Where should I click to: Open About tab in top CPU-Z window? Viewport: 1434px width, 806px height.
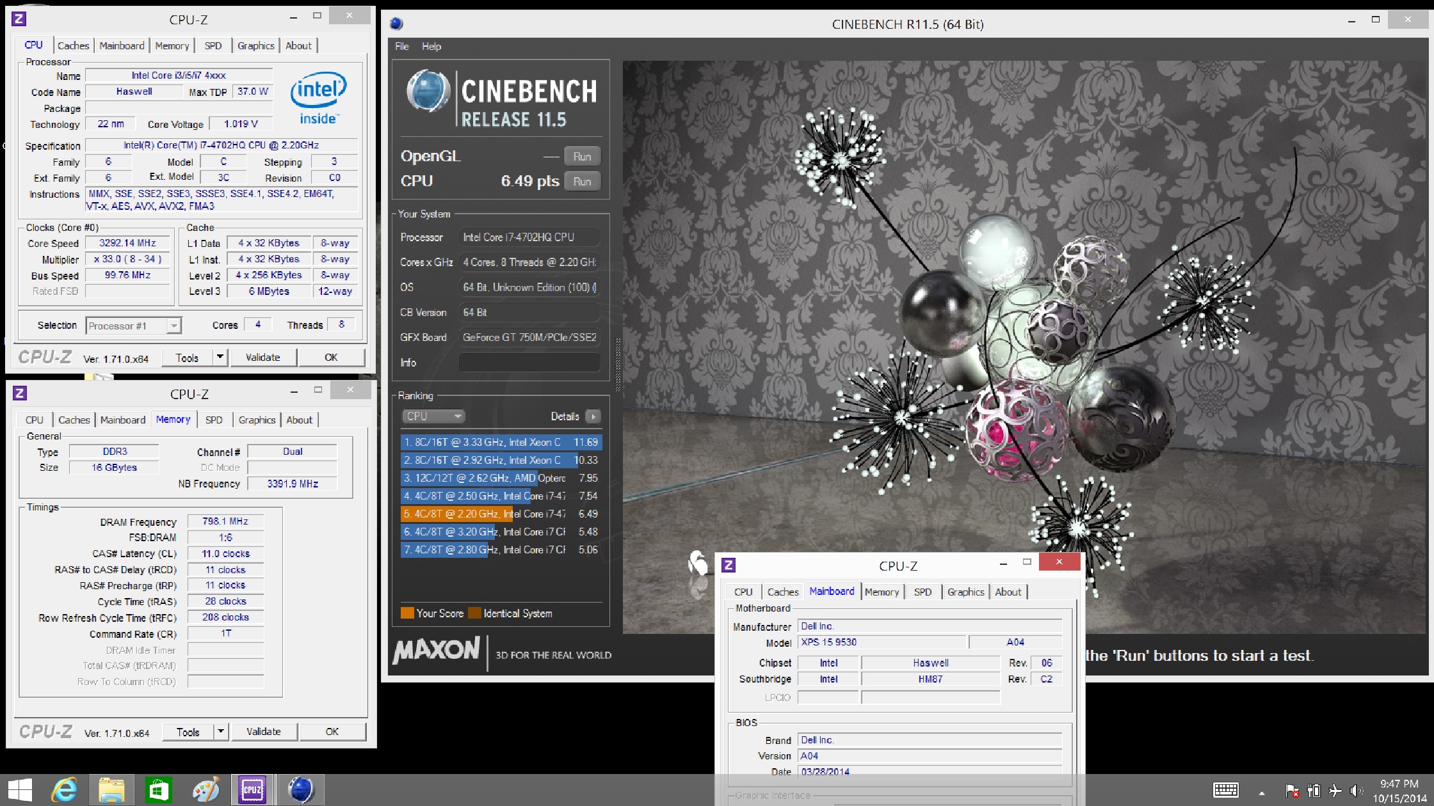pyautogui.click(x=298, y=45)
